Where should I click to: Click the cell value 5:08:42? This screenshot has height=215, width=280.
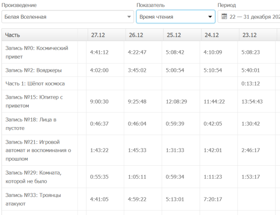coord(175,52)
